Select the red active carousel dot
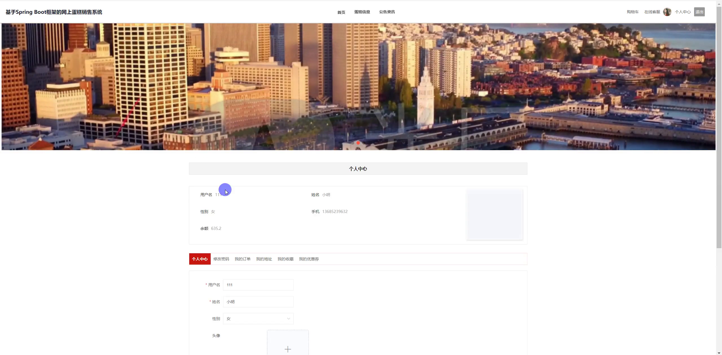722x355 pixels. click(358, 143)
